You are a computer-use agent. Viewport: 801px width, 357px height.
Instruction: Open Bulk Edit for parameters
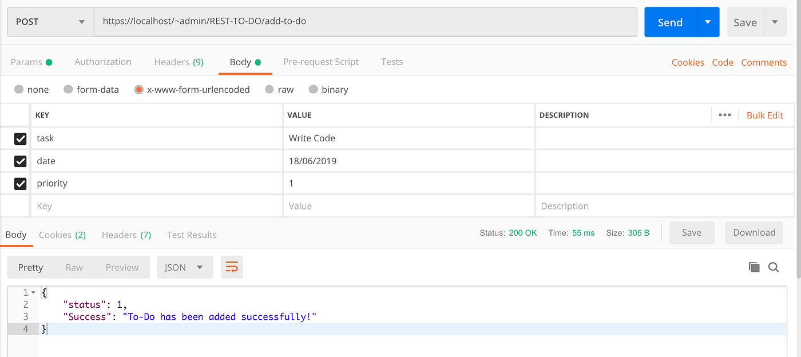coord(765,114)
